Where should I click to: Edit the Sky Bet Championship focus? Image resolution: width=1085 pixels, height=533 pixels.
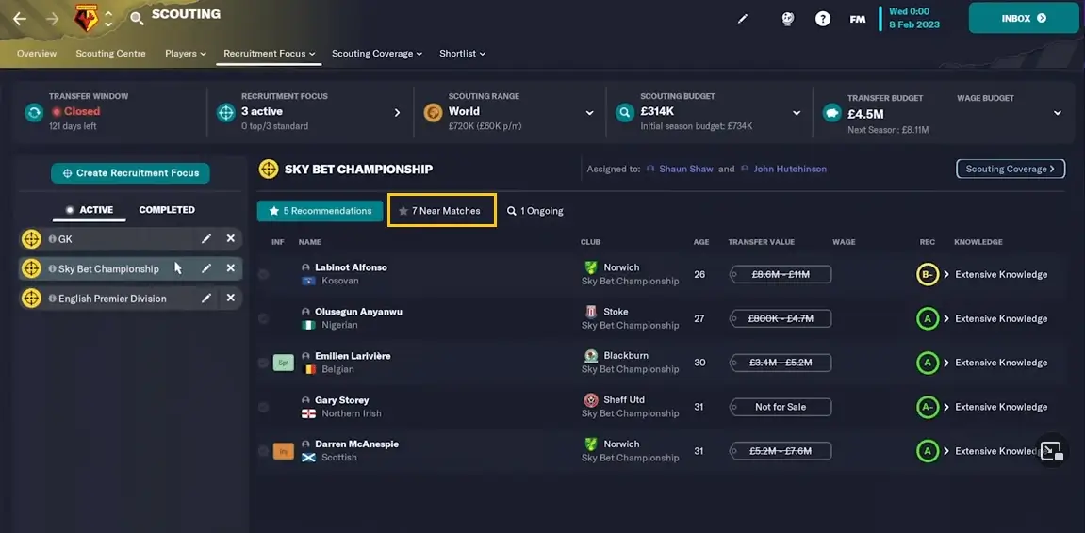pos(206,268)
